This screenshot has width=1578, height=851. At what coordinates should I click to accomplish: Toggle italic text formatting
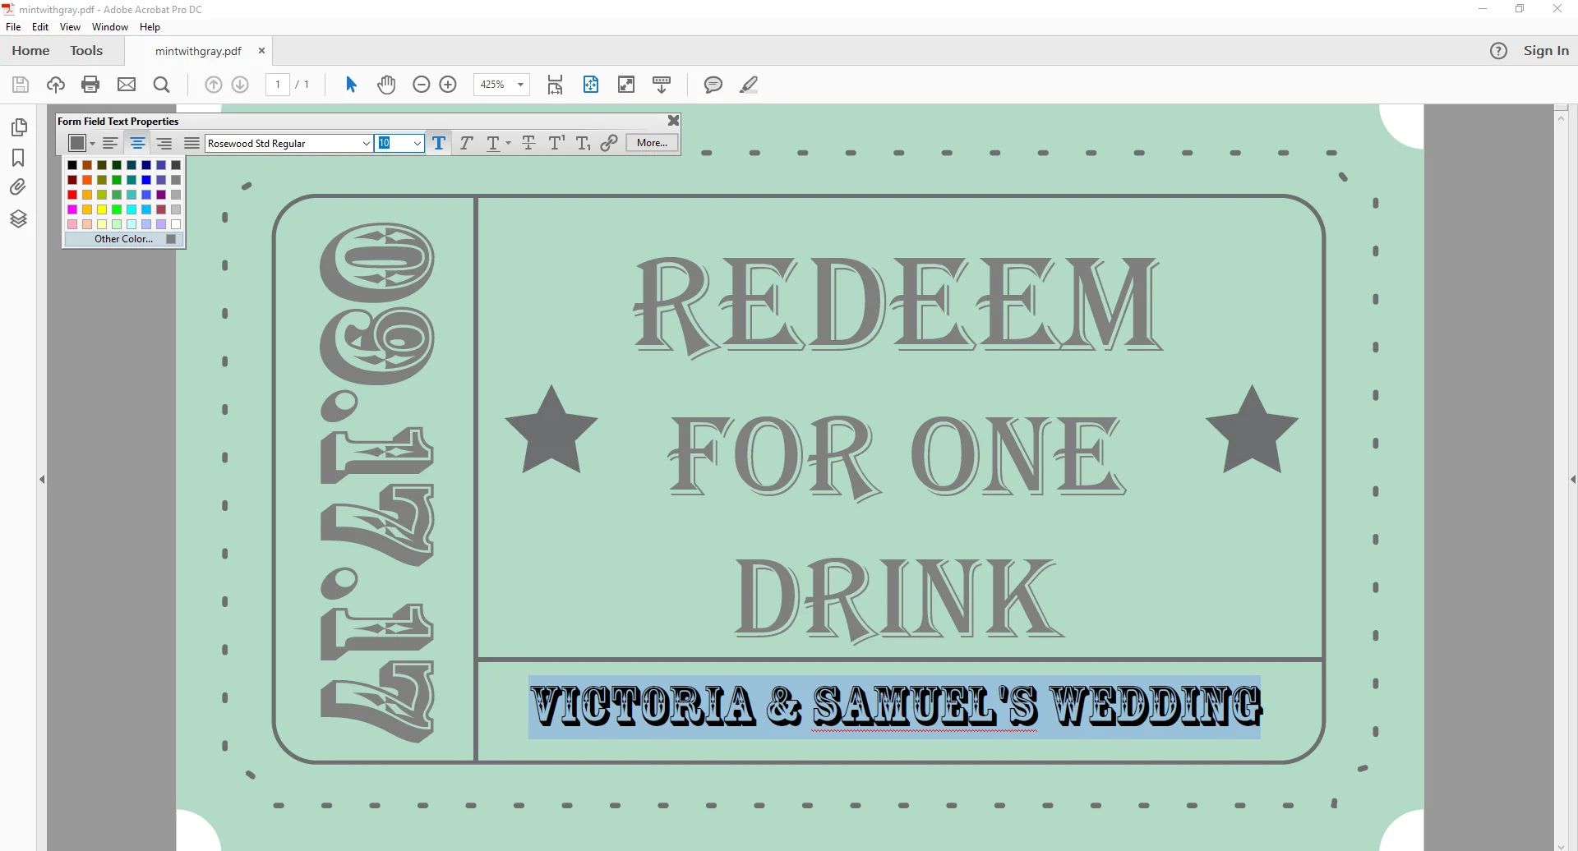(x=466, y=143)
